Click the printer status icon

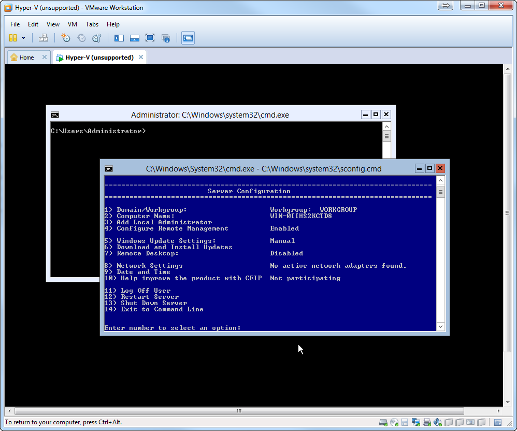(427, 422)
